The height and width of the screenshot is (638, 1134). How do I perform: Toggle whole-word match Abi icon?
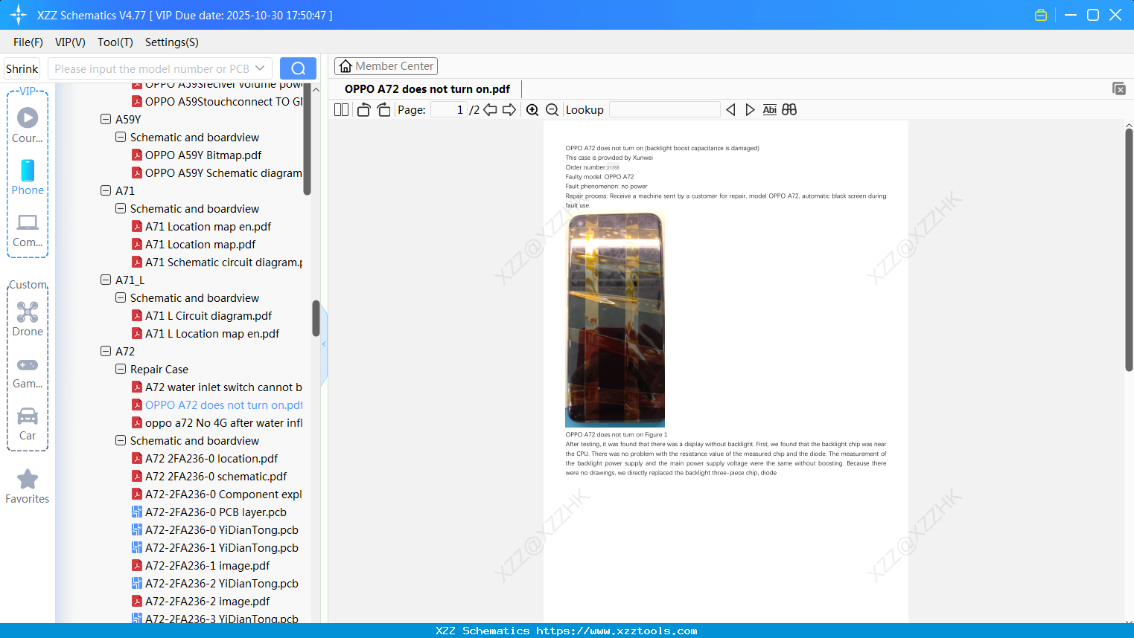click(770, 110)
